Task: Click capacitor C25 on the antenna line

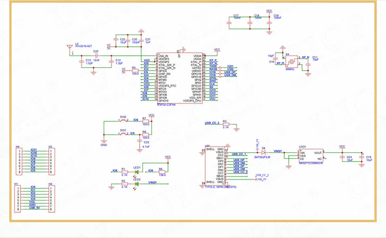Action: (96, 56)
